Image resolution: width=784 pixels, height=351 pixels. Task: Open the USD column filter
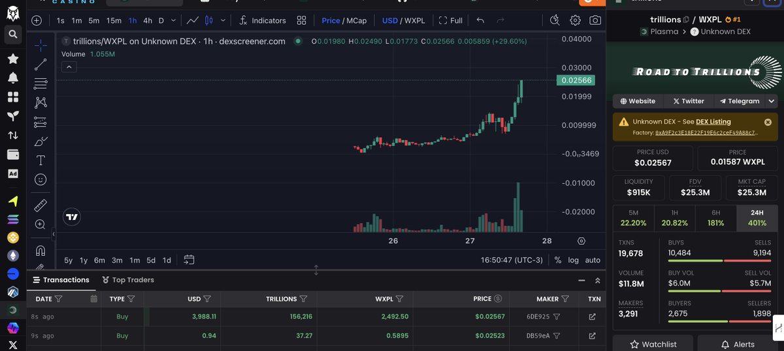[207, 299]
